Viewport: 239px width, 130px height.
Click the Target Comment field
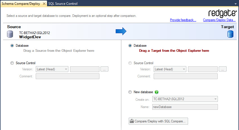pos(186,76)
